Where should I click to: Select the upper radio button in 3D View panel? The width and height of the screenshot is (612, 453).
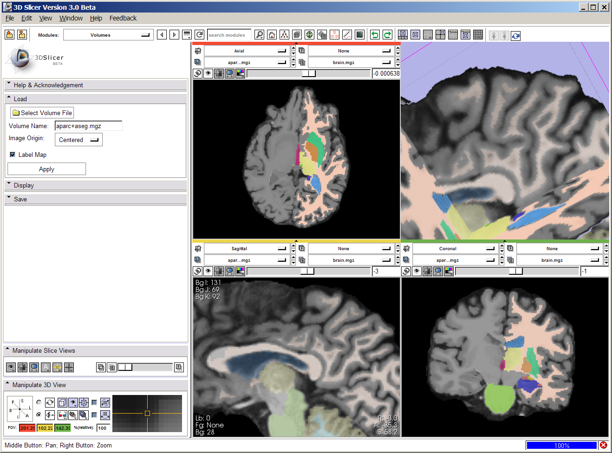(39, 402)
